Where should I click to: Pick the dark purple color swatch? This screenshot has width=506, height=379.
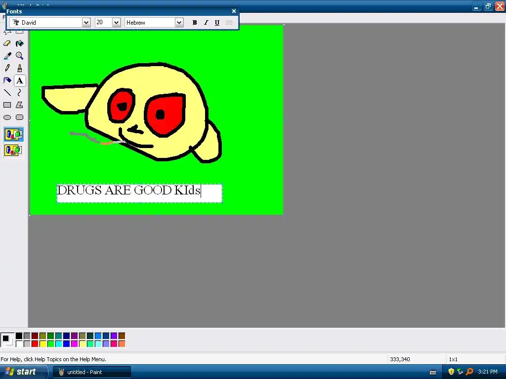point(75,336)
